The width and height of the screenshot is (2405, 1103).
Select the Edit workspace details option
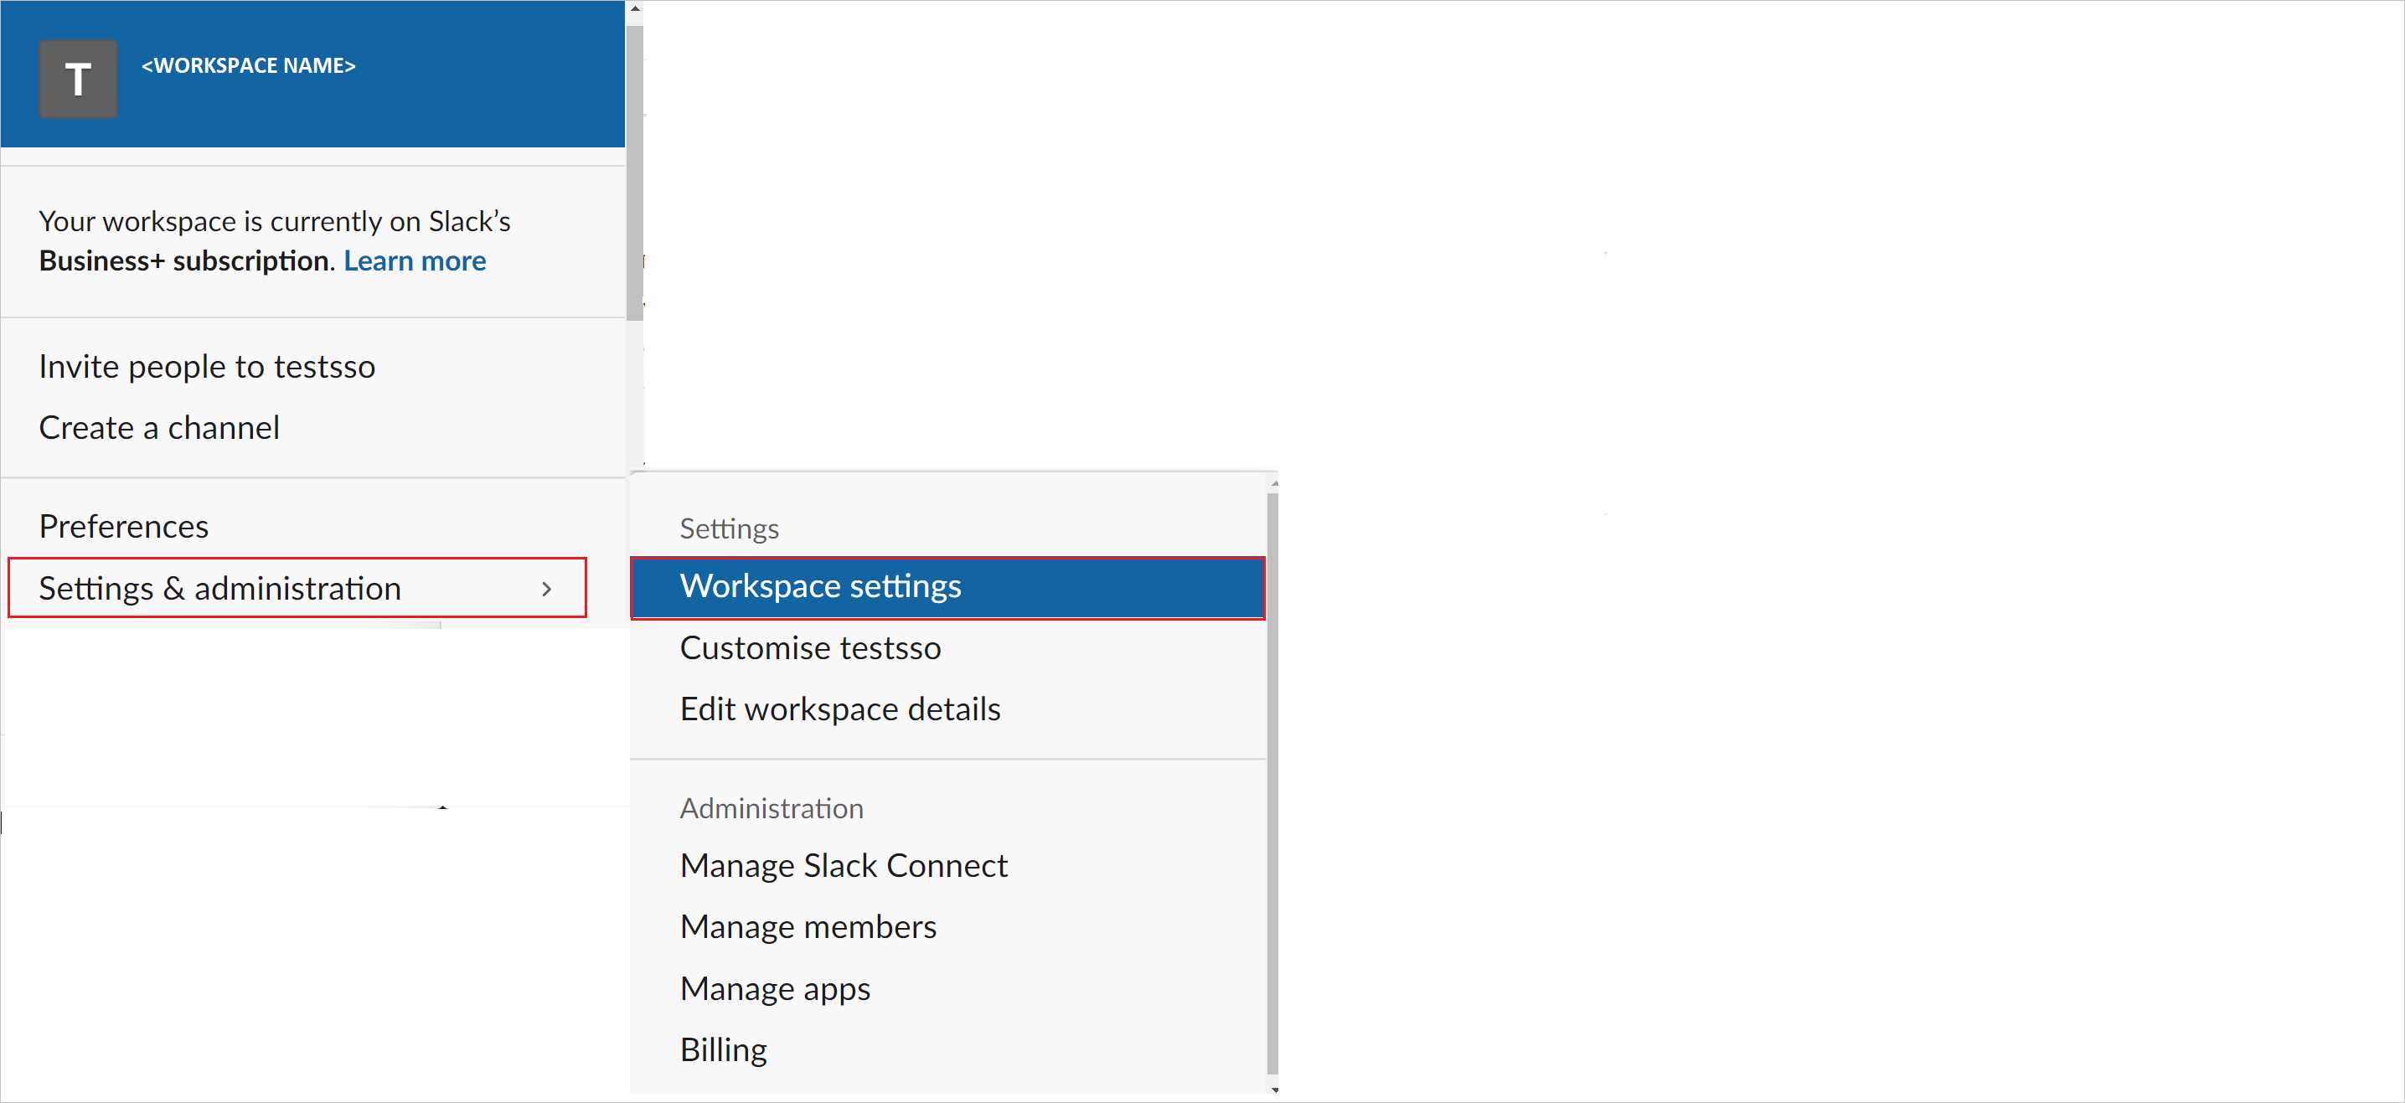click(x=840, y=707)
